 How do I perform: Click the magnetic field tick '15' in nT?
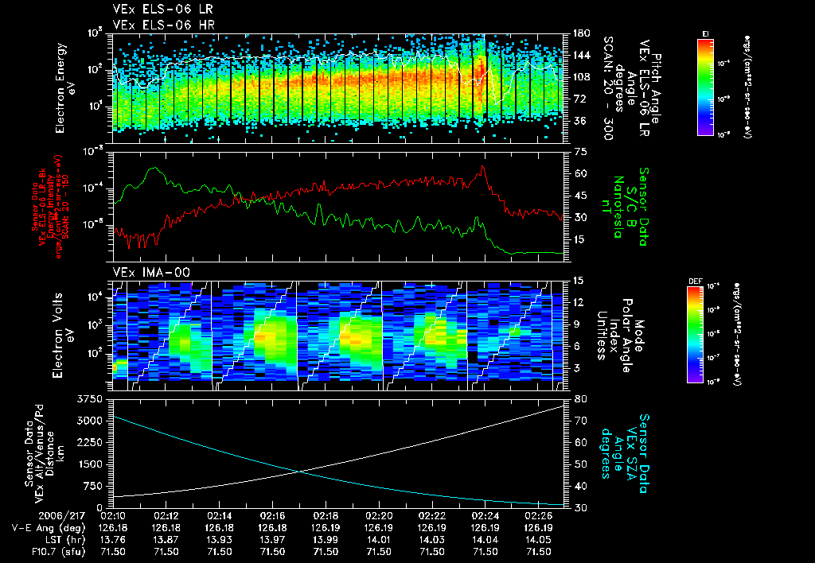(x=581, y=239)
